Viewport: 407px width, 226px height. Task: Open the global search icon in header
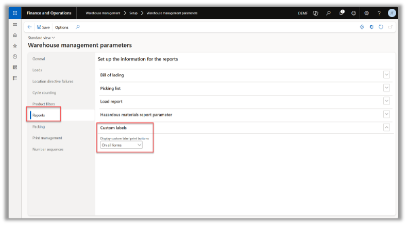(328, 13)
